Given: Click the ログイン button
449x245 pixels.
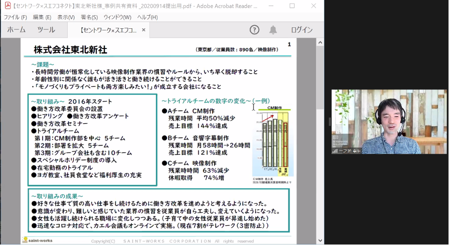Looking at the screenshot, I should (302, 30).
